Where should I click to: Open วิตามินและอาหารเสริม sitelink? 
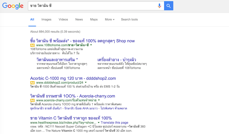(x=57, y=60)
